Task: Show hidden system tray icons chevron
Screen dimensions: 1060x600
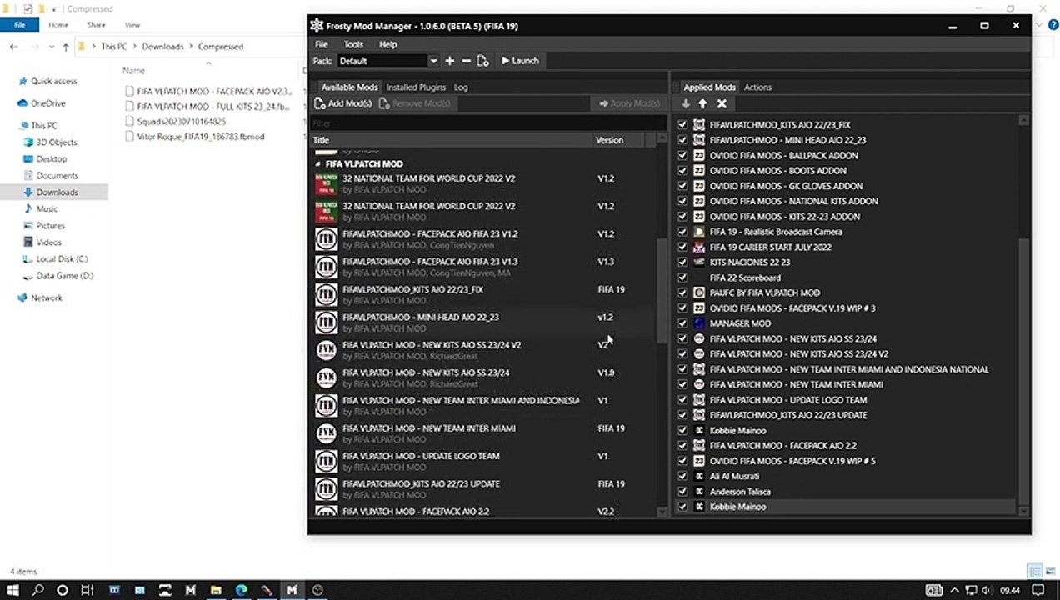Action: click(954, 590)
